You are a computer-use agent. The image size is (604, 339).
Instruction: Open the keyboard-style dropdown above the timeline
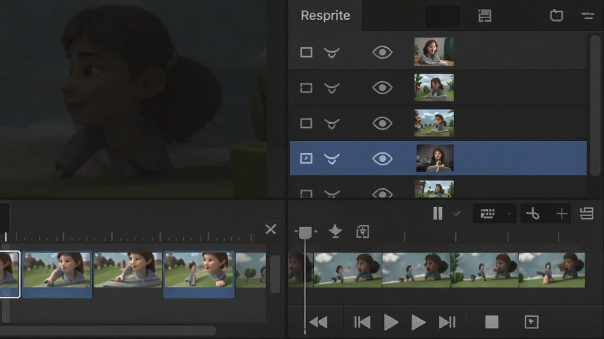495,213
